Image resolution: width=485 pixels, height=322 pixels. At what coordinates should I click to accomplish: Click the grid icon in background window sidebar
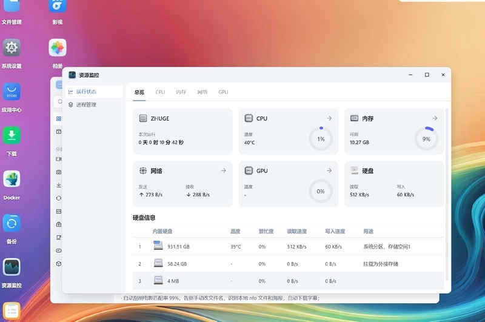coord(58,118)
